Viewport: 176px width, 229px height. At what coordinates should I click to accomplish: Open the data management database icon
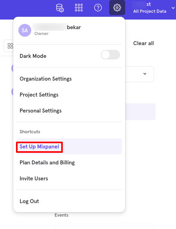pos(60,8)
